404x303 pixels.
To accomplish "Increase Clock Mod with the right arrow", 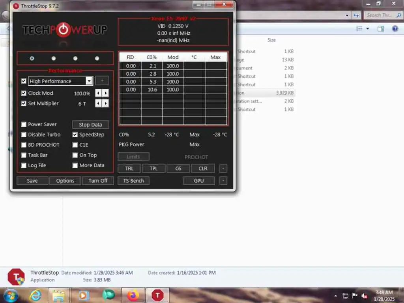I will point(105,93).
